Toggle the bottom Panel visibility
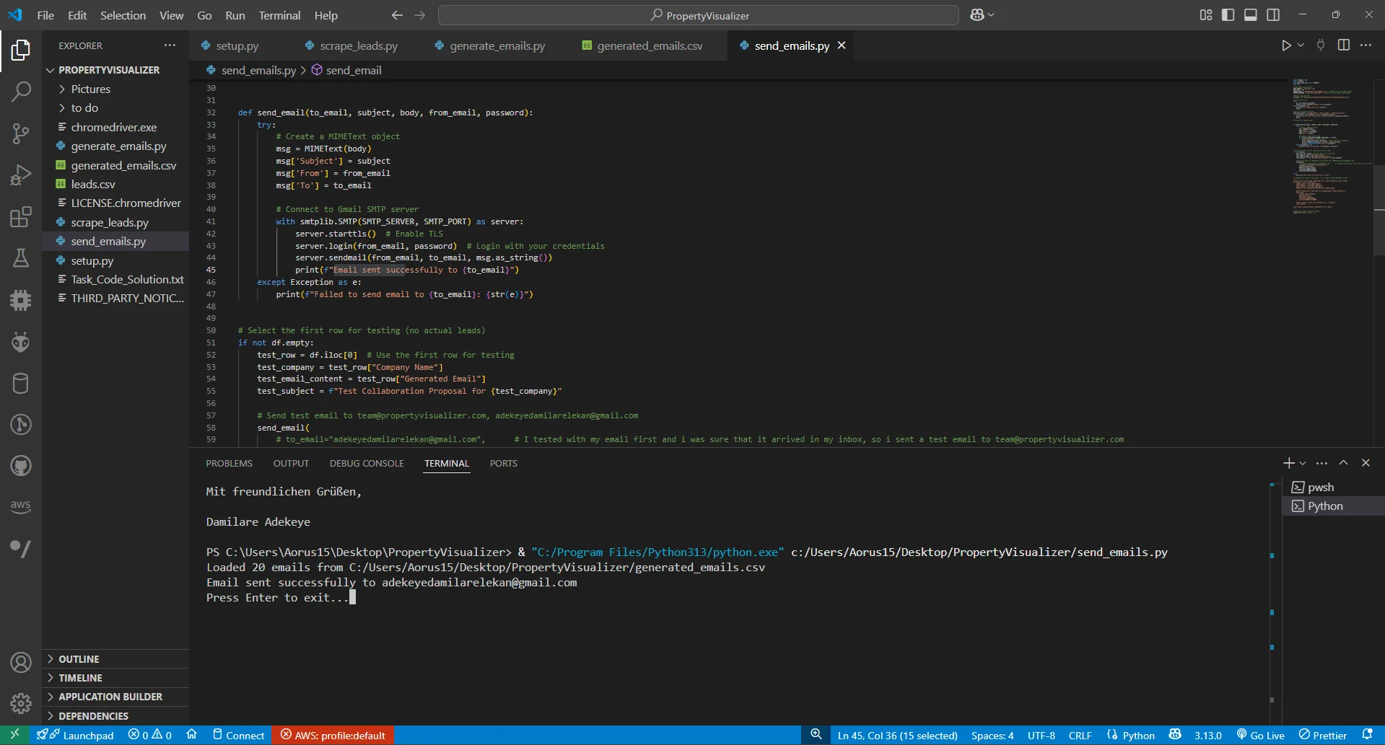1385x745 pixels. pyautogui.click(x=1250, y=15)
